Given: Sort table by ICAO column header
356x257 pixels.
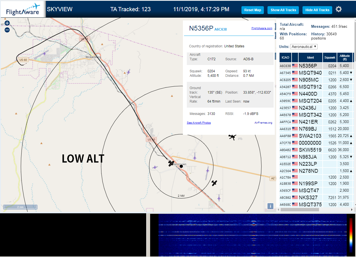Looking at the screenshot, I should coord(285,57).
